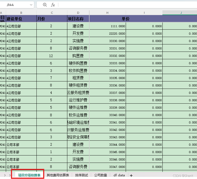
Task: Click the 建设单位 header cell
Action: (21, 19)
